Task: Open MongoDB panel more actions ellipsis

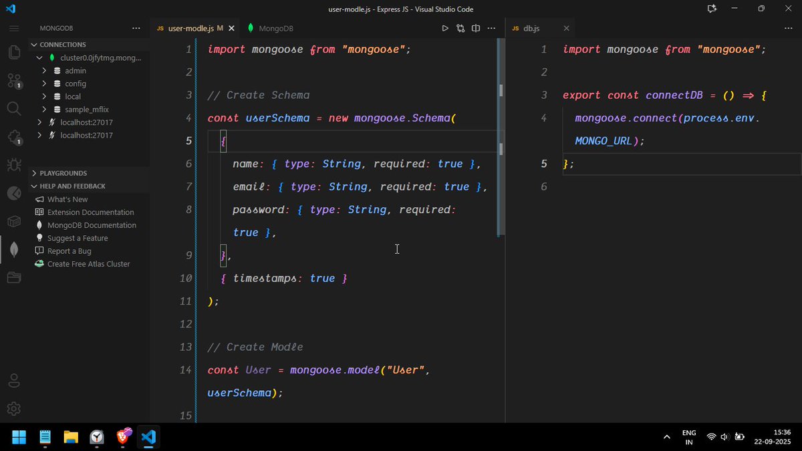Action: pos(136,29)
